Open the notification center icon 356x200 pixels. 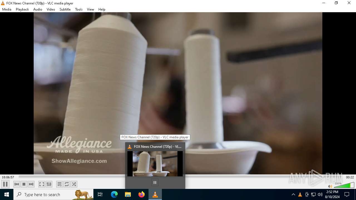pyautogui.click(x=347, y=194)
